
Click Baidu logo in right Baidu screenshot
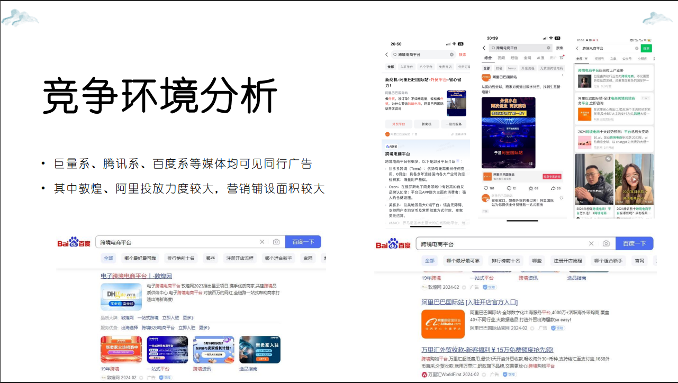393,244
